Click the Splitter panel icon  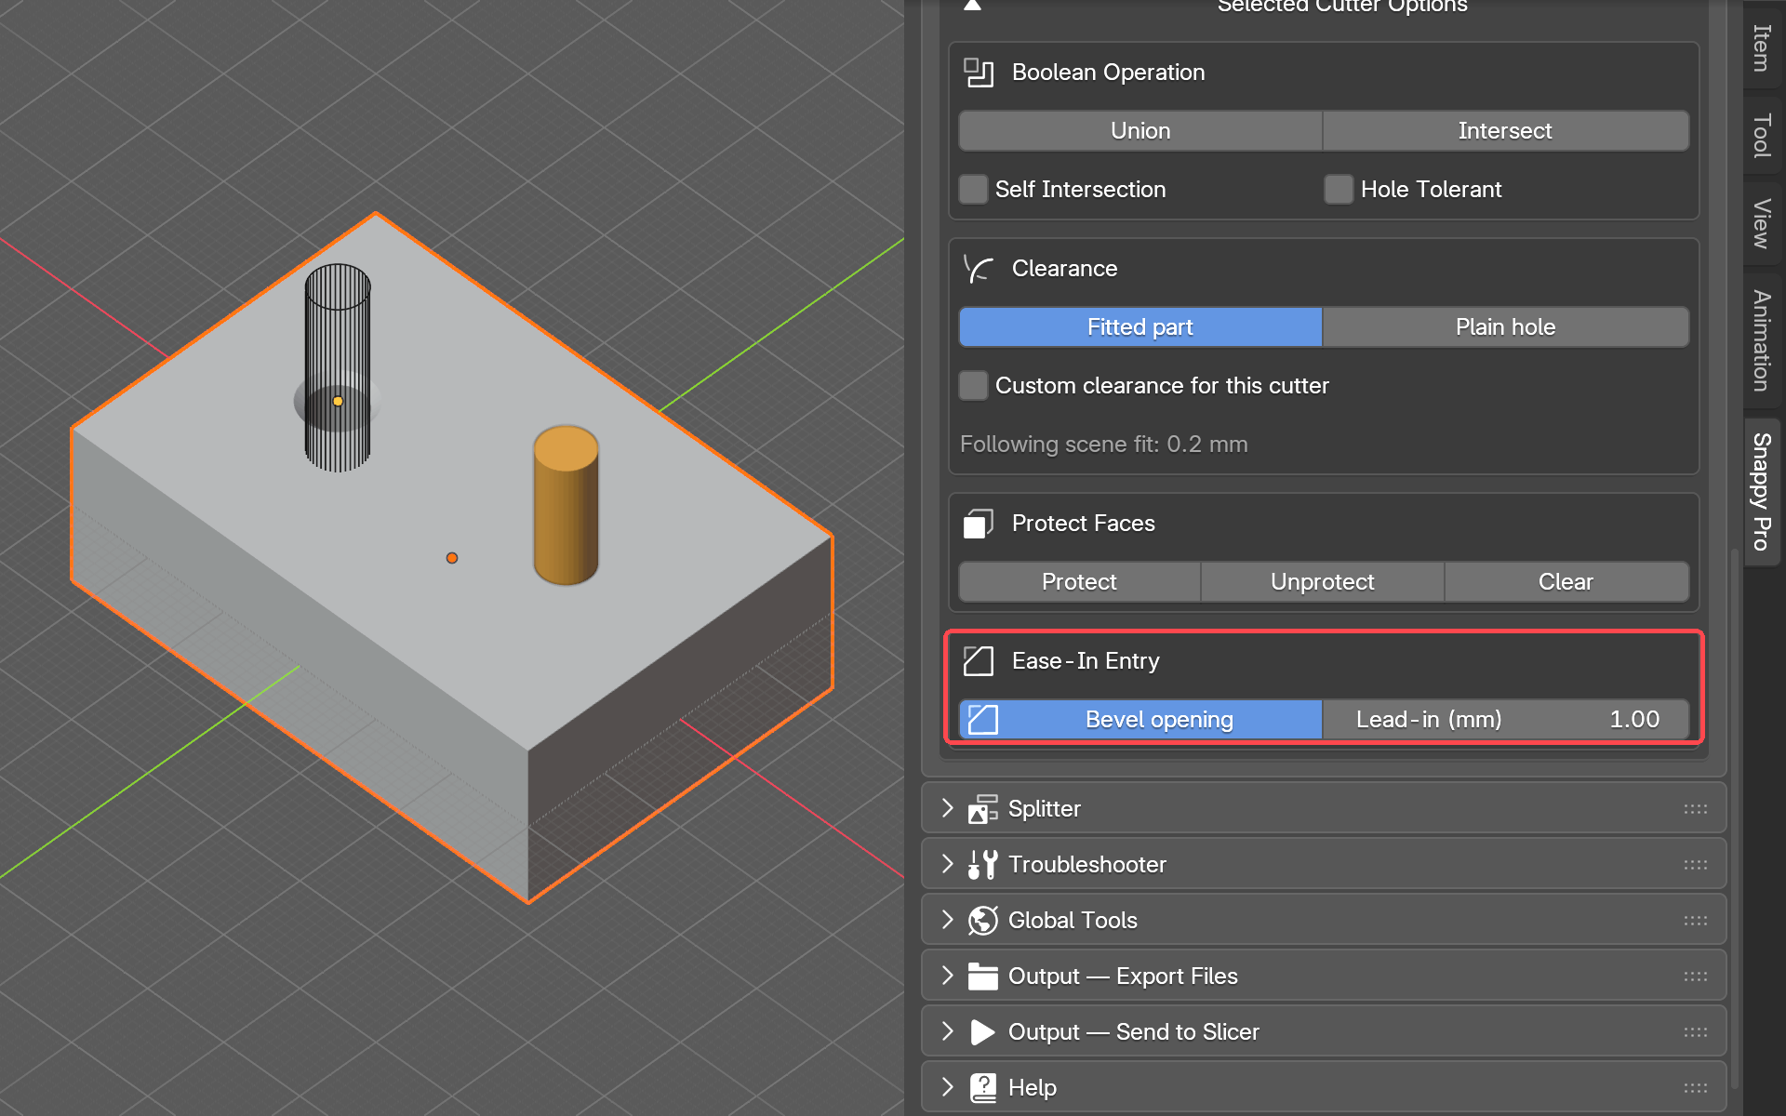pyautogui.click(x=982, y=809)
